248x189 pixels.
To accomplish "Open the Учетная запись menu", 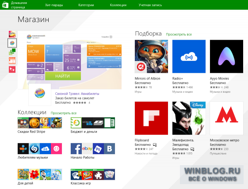I will (x=150, y=5).
